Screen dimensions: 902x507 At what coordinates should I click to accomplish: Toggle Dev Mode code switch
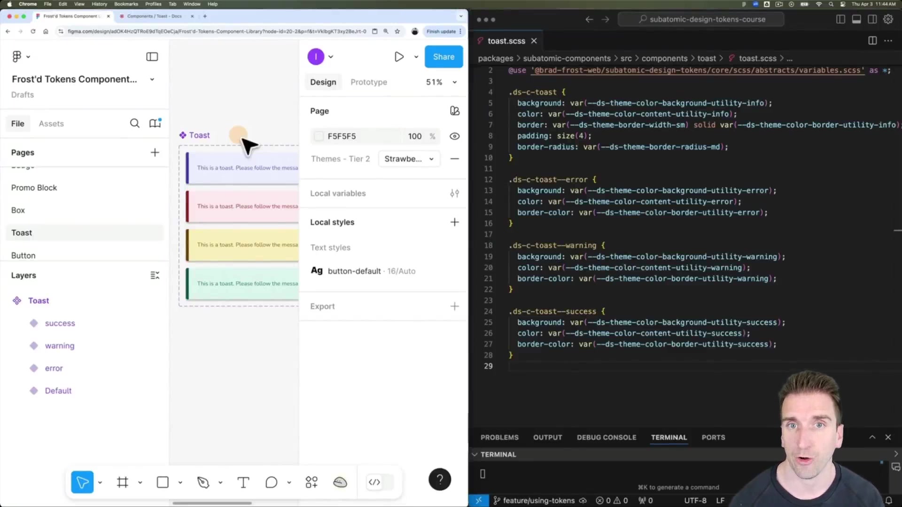click(380, 482)
